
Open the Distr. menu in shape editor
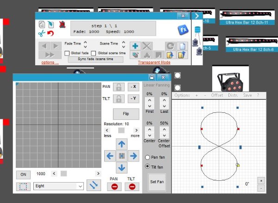(233, 95)
